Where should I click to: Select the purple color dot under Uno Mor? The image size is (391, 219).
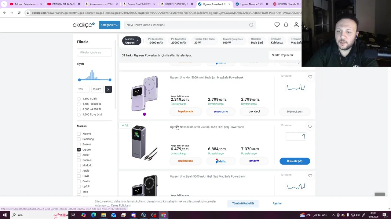tap(144, 114)
